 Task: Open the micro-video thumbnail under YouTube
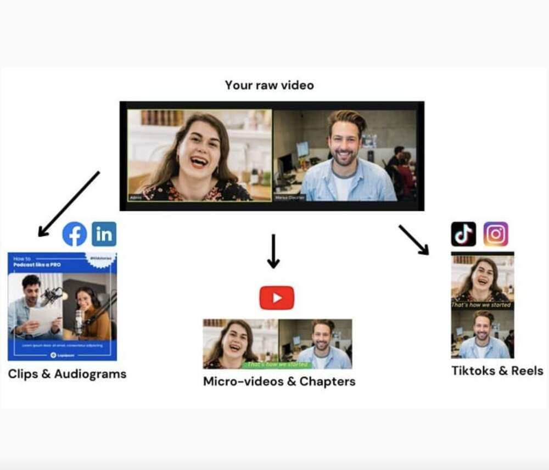(x=278, y=344)
